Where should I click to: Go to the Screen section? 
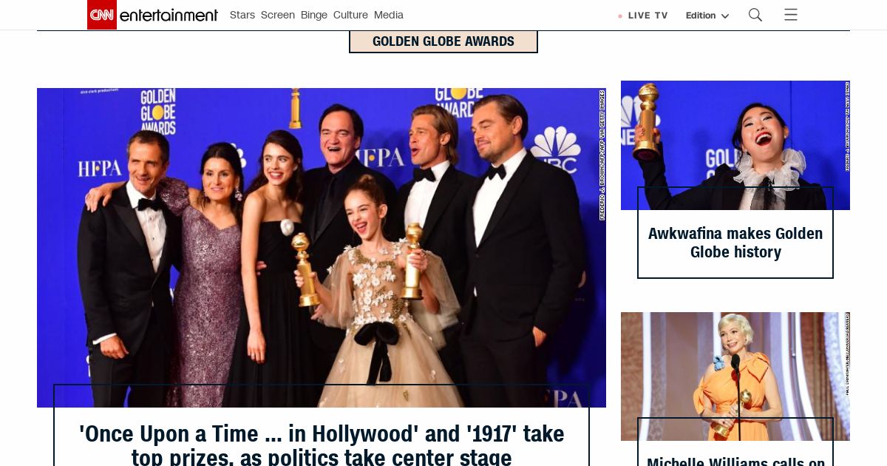[278, 15]
